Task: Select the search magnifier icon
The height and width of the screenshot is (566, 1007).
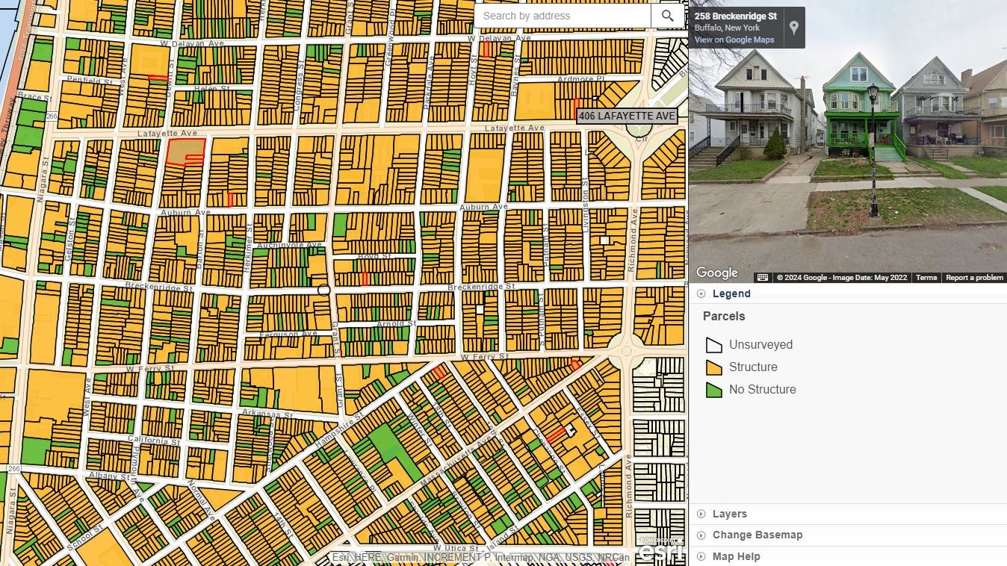Action: [667, 16]
